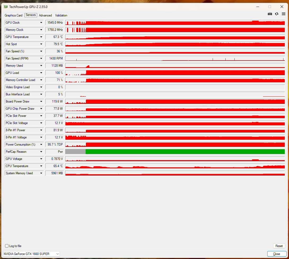Click the 100 % GPU Load value

point(55,73)
